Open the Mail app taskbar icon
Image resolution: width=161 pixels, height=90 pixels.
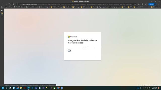(x=18, y=88)
